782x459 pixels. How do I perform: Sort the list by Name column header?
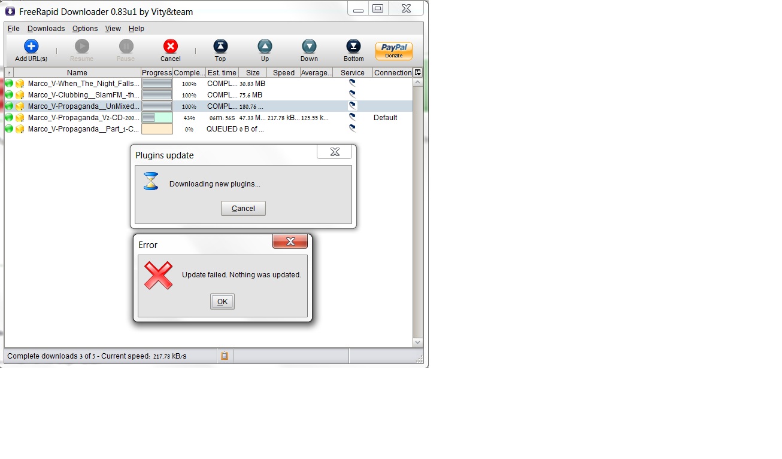click(x=77, y=73)
